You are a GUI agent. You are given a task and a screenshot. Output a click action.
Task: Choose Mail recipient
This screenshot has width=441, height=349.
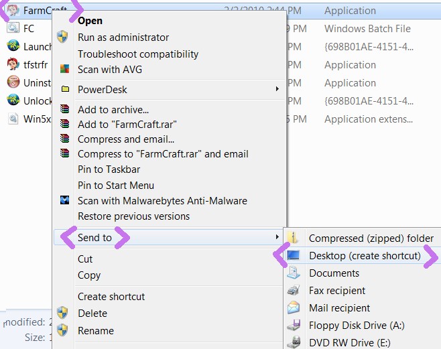coord(339,308)
